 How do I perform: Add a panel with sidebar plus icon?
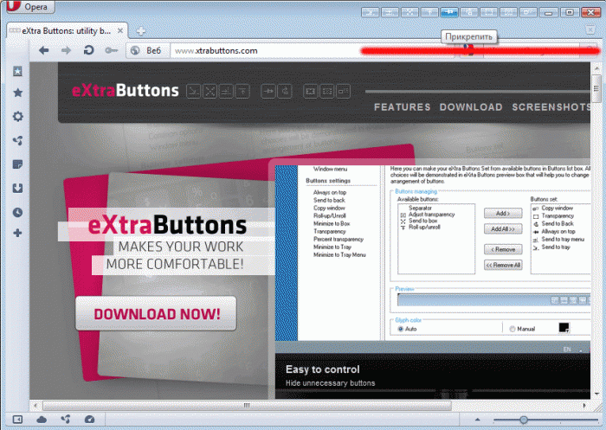(x=17, y=233)
